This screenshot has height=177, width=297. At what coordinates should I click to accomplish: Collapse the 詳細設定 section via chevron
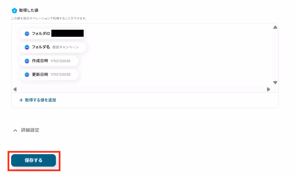(x=15, y=130)
